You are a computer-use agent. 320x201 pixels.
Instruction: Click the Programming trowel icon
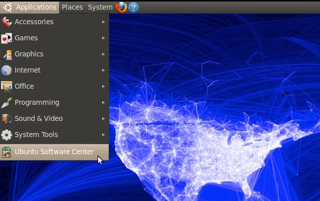pos(7,103)
